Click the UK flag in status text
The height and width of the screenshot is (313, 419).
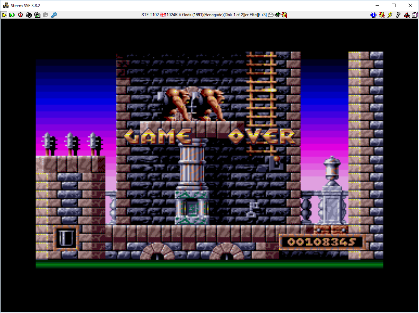pos(163,15)
